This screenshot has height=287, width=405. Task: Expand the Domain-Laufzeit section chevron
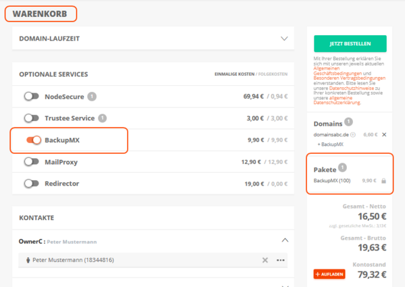(x=284, y=38)
